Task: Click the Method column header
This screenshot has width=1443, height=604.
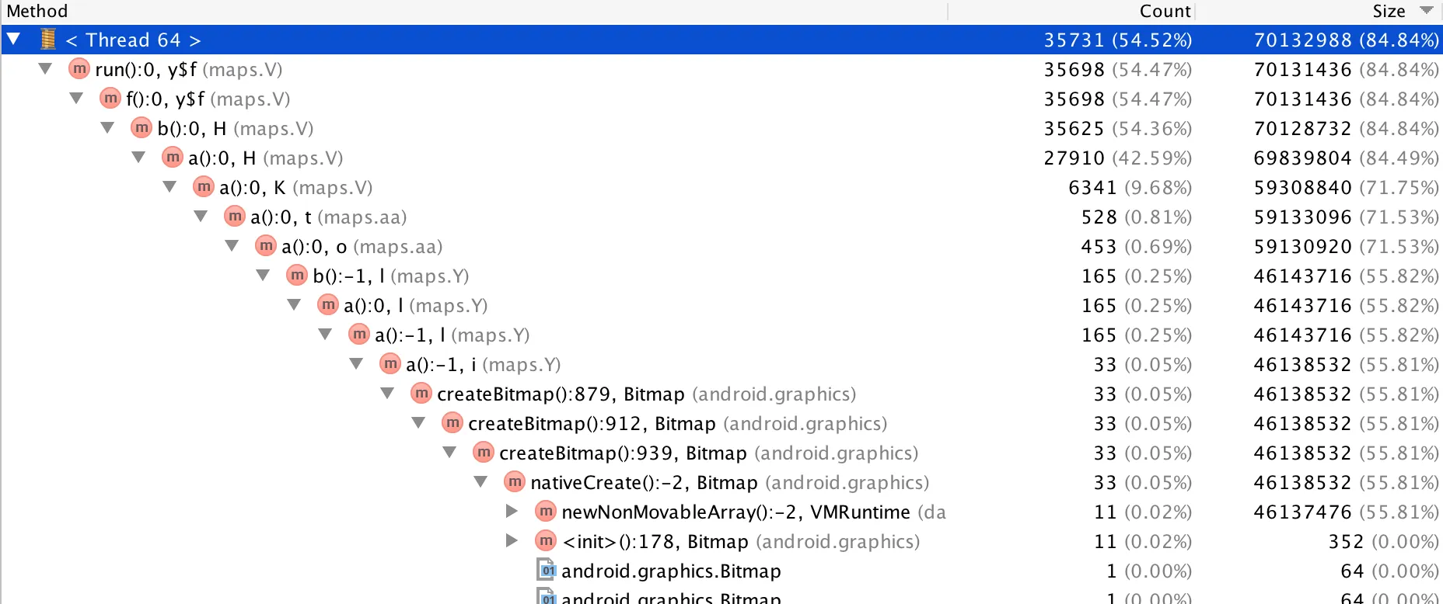Action: [37, 11]
